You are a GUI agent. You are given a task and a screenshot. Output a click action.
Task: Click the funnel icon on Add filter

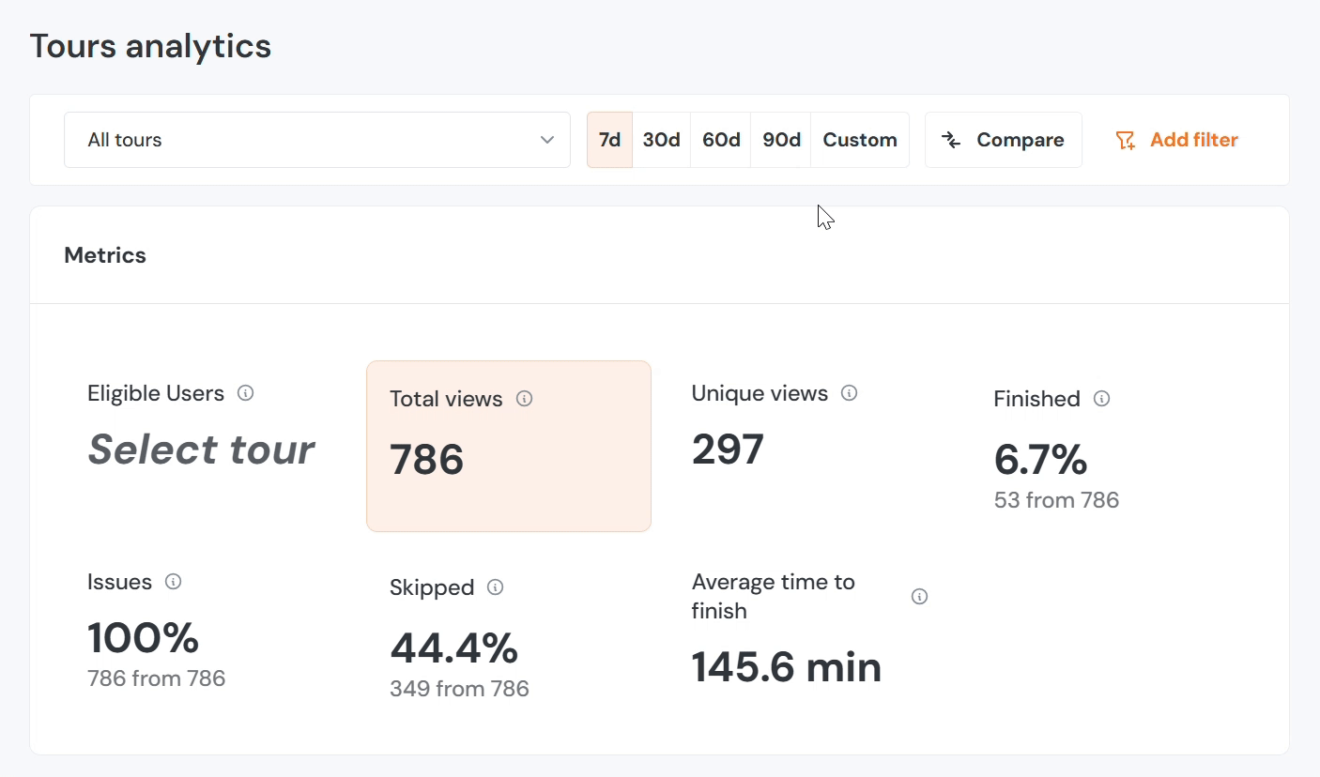coord(1125,141)
